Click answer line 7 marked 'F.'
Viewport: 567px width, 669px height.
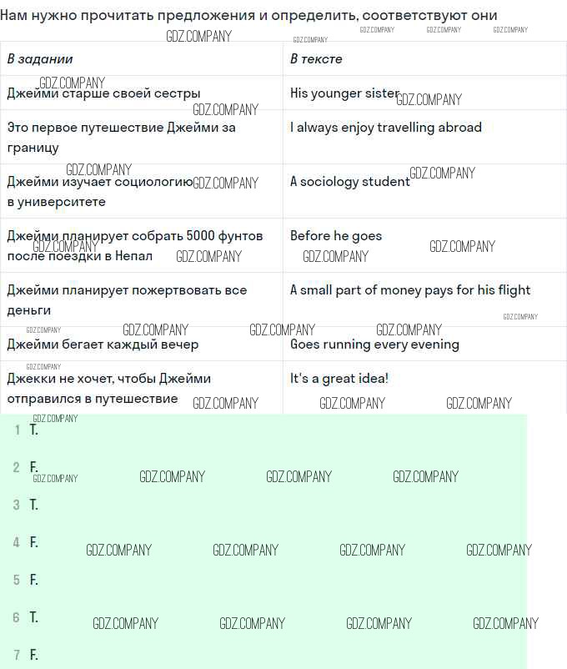point(33,655)
